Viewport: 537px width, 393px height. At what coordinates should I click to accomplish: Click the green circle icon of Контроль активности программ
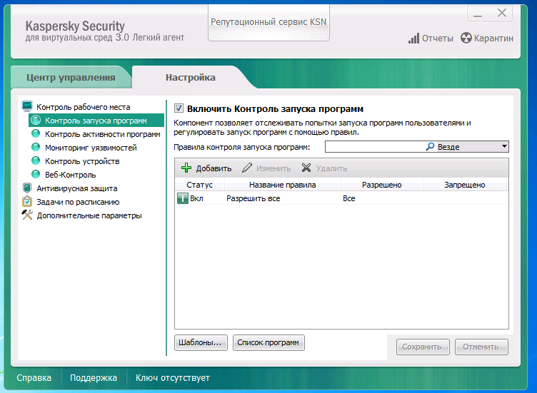coord(36,134)
